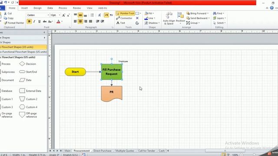Open the Process ribbon tab
This screenshot has width=278, height=156.
[x=63, y=8]
